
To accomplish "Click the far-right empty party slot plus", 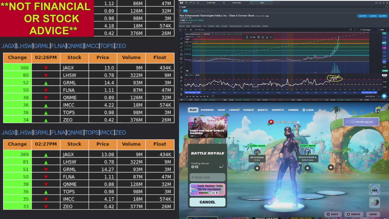I will pos(331,167).
